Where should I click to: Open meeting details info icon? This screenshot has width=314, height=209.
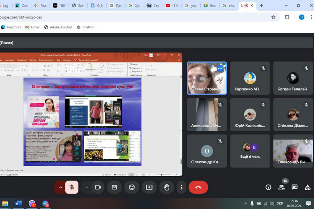pyautogui.click(x=268, y=187)
